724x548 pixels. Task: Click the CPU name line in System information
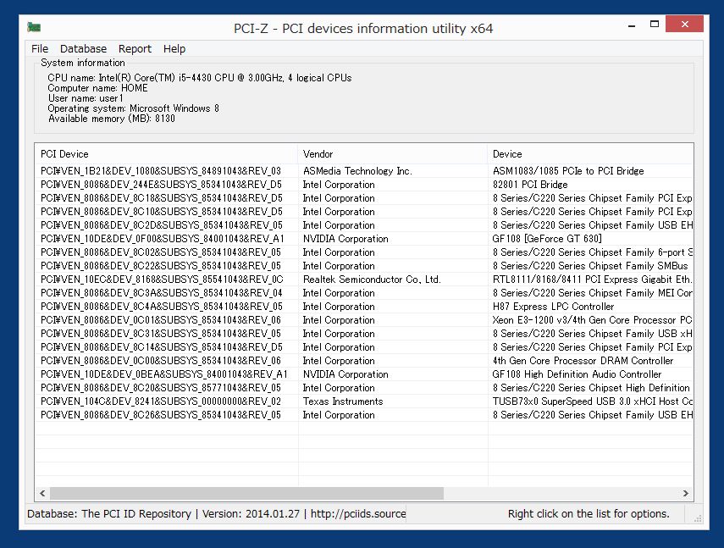click(200, 78)
